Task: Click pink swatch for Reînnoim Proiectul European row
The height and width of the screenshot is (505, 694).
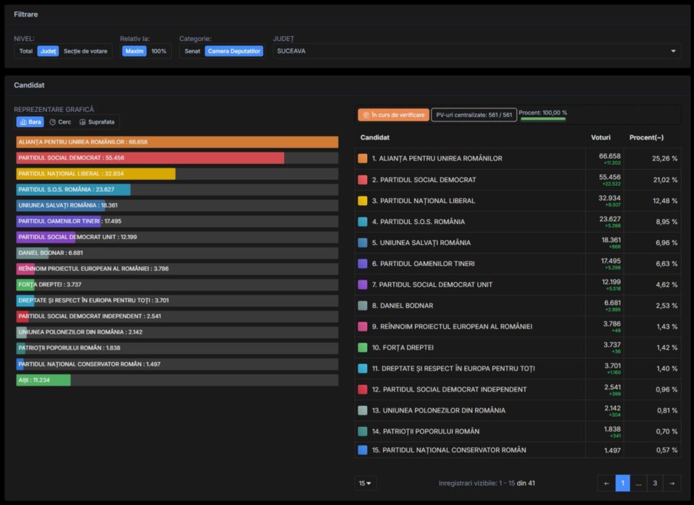Action: [362, 327]
